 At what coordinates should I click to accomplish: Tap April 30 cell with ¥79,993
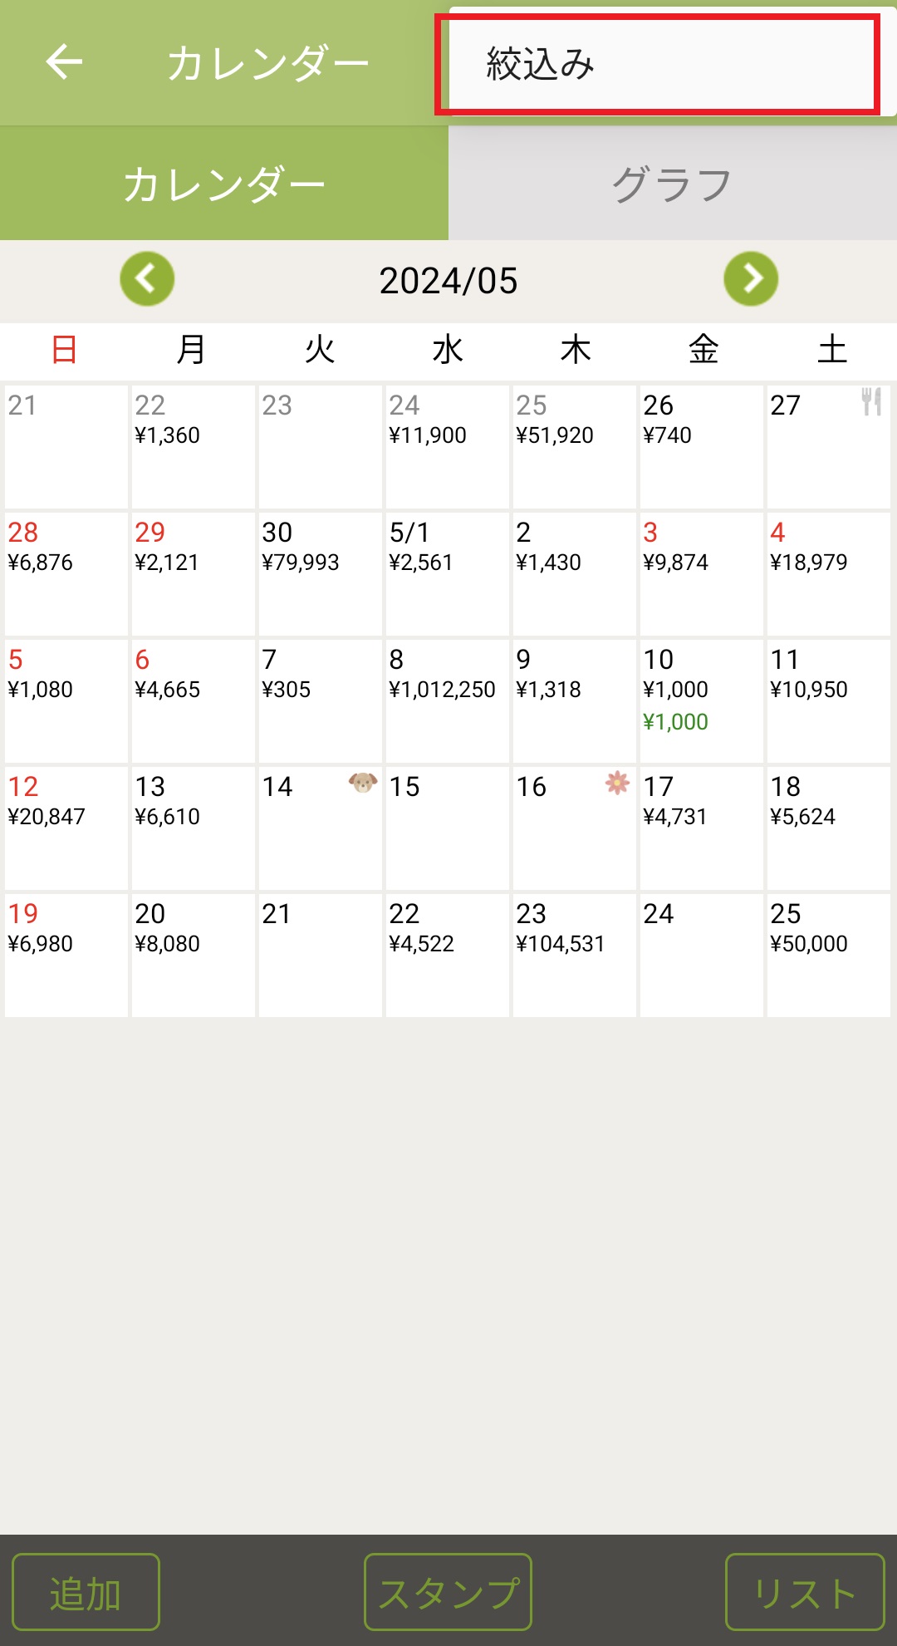(x=320, y=573)
